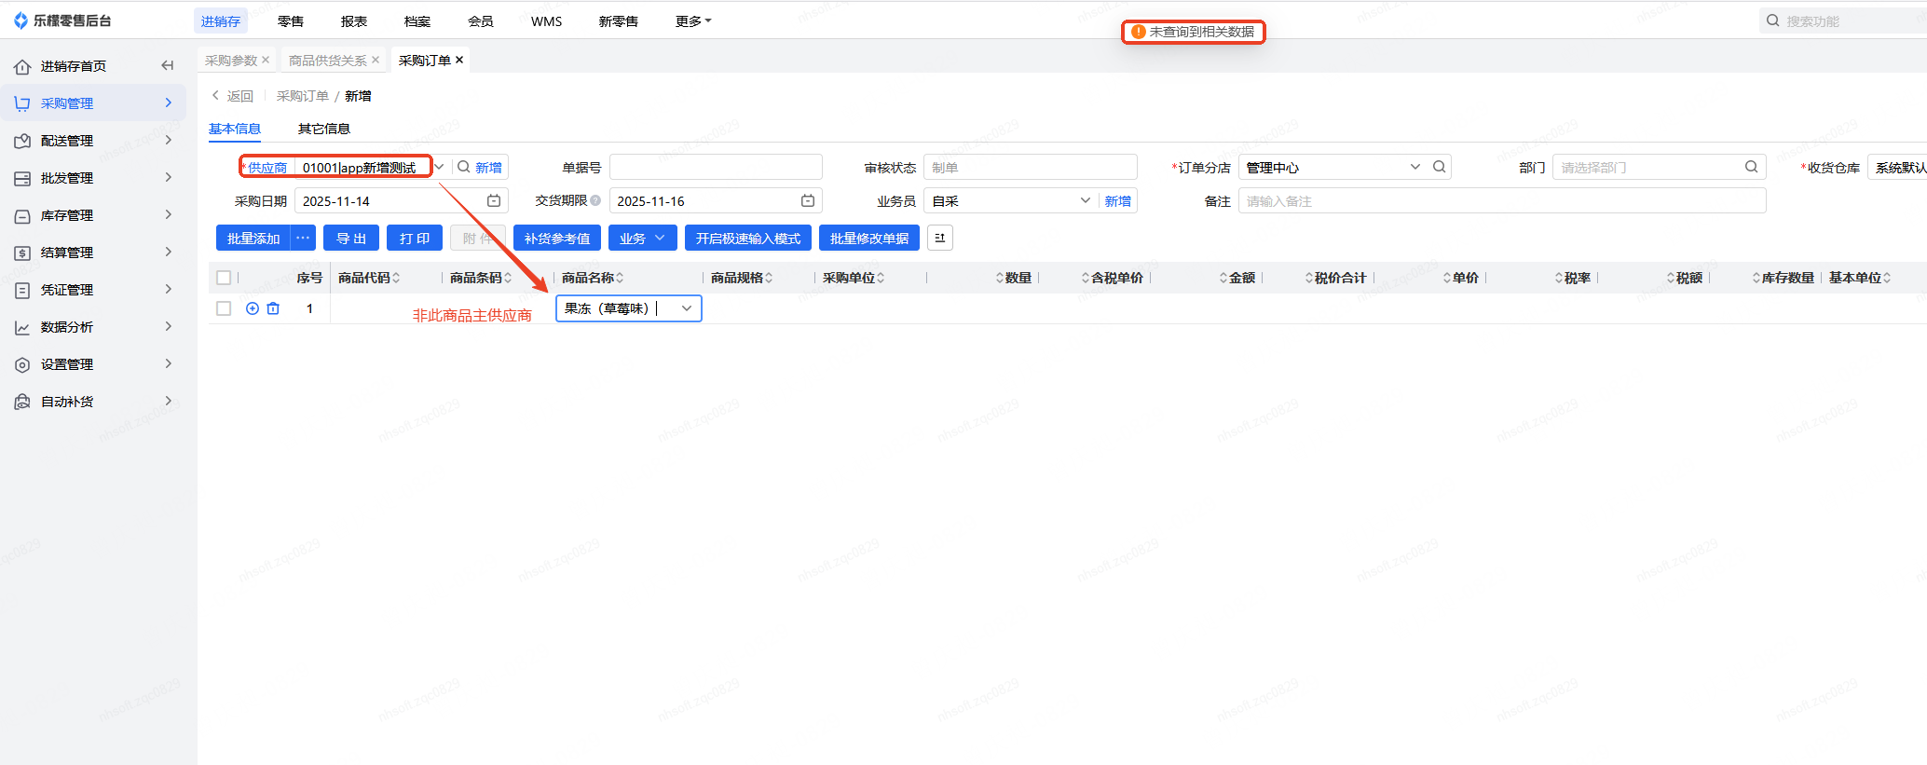Click into the 单据号 input field
The image size is (1927, 765).
[716, 167]
